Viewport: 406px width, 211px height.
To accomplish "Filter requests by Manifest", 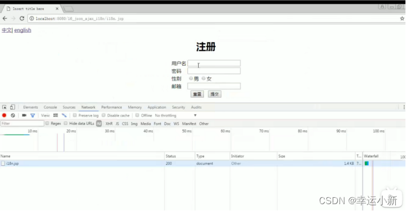I will (189, 124).
